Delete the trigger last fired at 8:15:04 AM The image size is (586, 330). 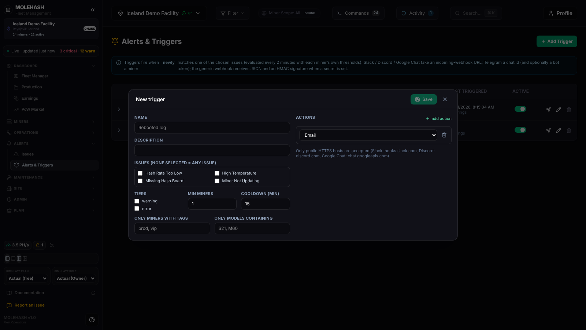(x=569, y=109)
